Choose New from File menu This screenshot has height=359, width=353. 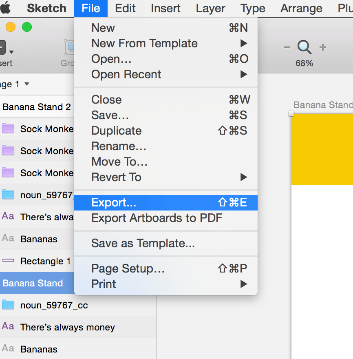tap(166, 28)
